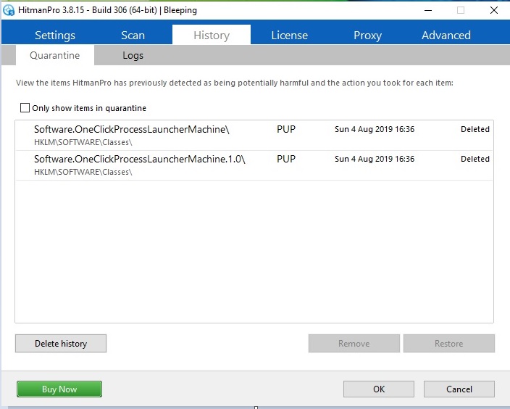Confirm with the OK button

click(x=379, y=389)
